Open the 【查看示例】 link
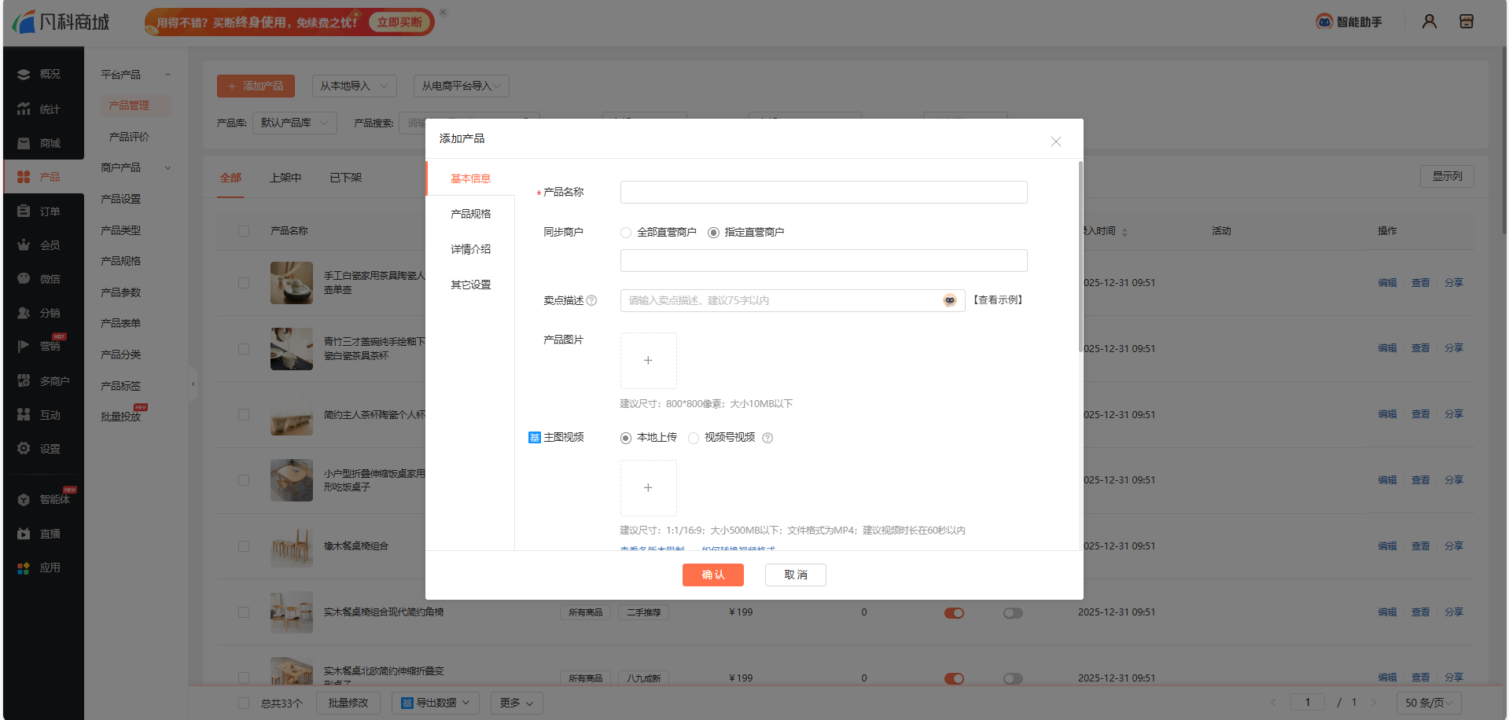Image resolution: width=1509 pixels, height=720 pixels. tap(998, 300)
